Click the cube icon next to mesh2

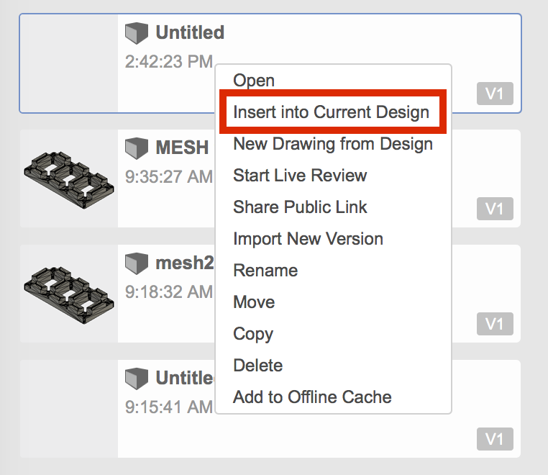(x=136, y=263)
